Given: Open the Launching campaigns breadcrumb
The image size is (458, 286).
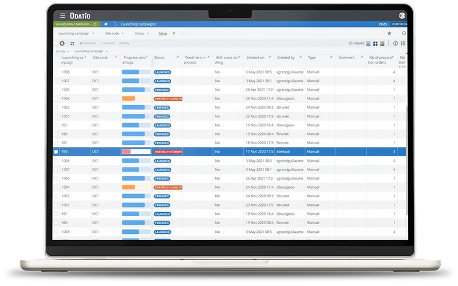Looking at the screenshot, I should pyautogui.click(x=138, y=24).
